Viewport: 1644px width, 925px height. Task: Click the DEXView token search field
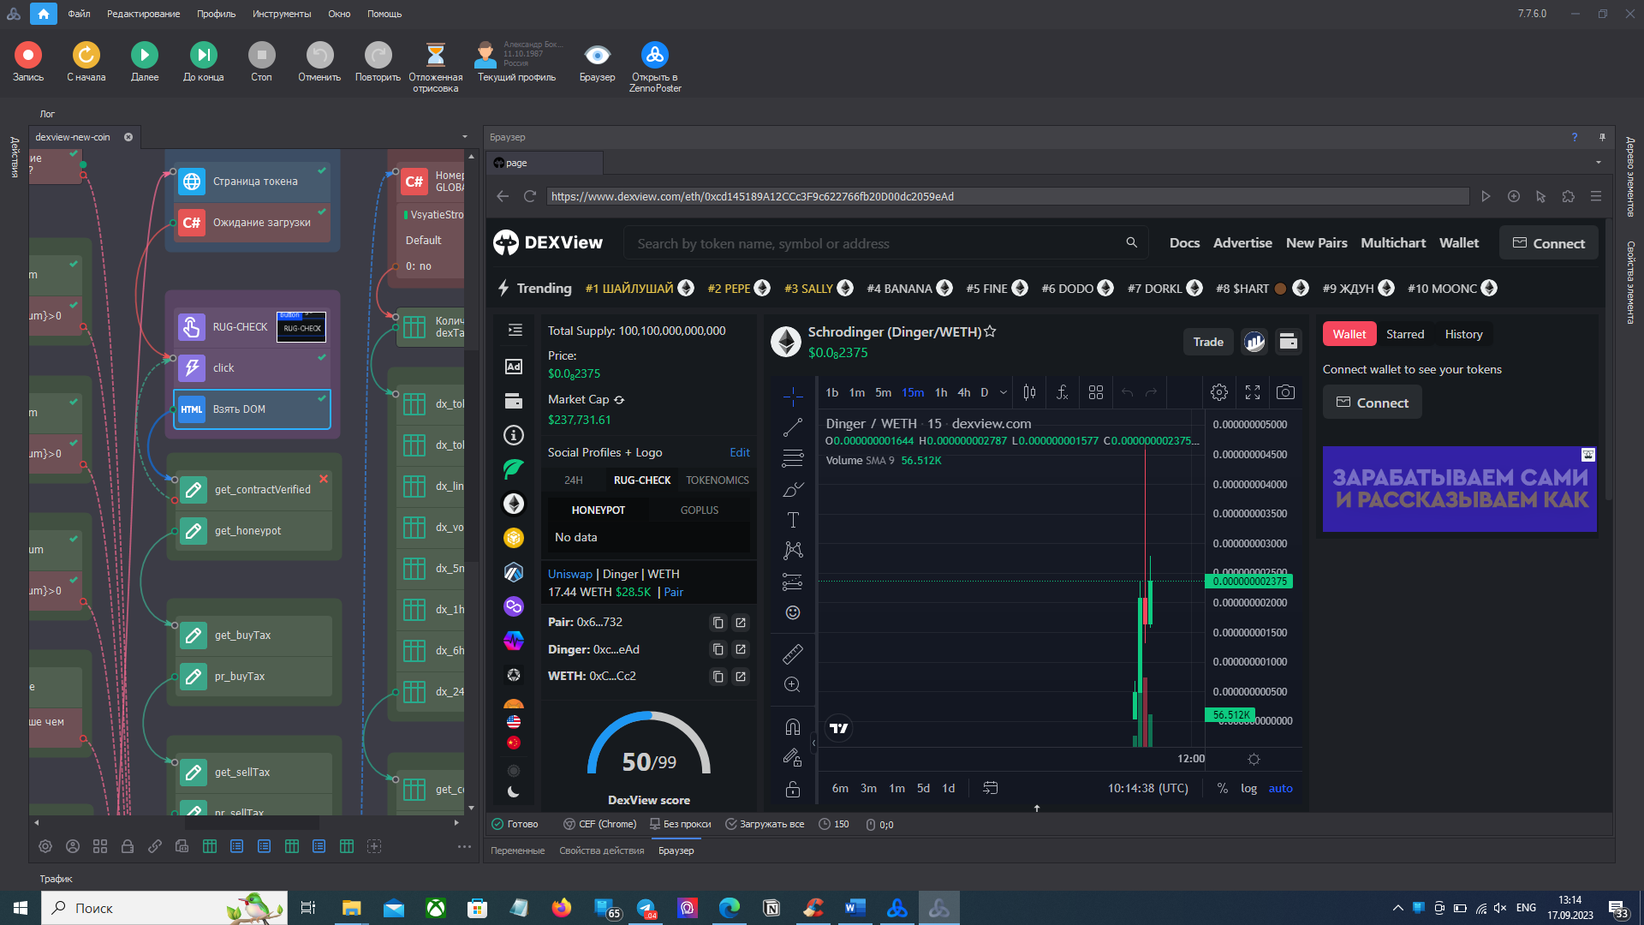[873, 243]
